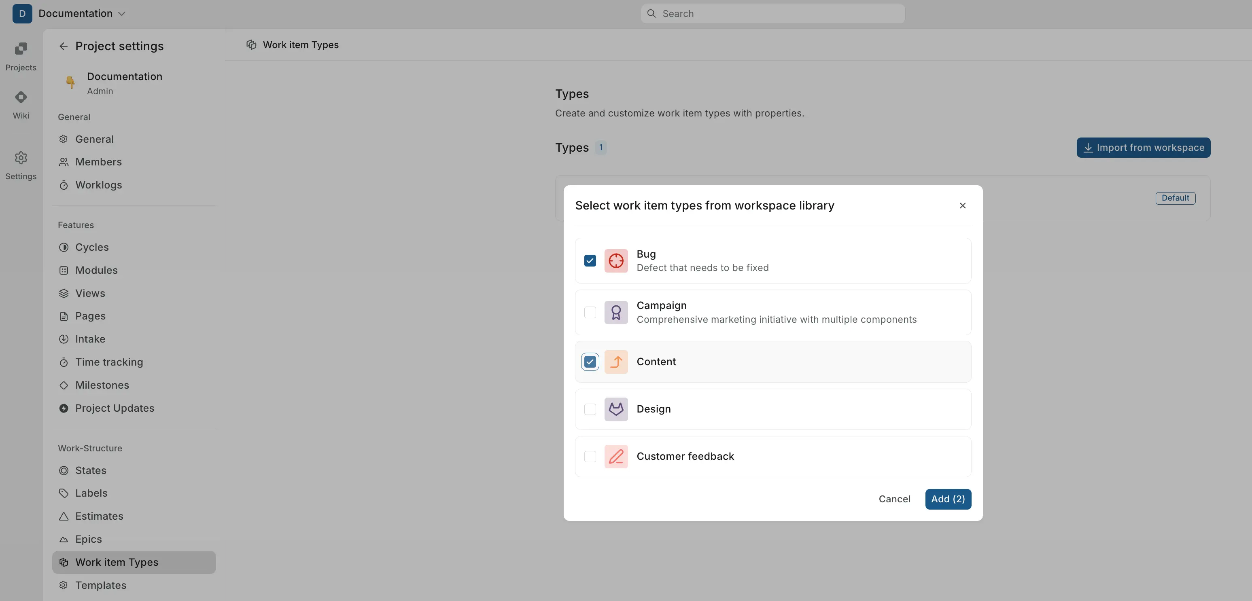Click the Add (2) button
This screenshot has height=601, width=1252.
[x=948, y=499]
